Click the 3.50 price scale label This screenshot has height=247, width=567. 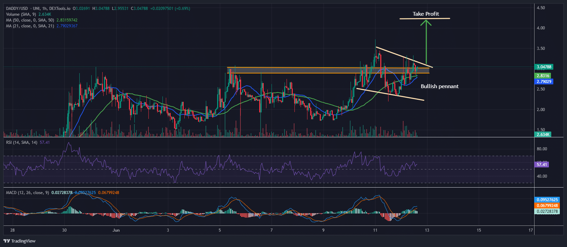click(x=541, y=49)
